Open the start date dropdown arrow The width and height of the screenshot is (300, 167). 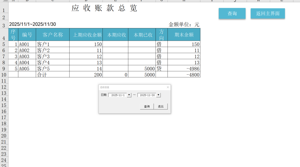129,95
